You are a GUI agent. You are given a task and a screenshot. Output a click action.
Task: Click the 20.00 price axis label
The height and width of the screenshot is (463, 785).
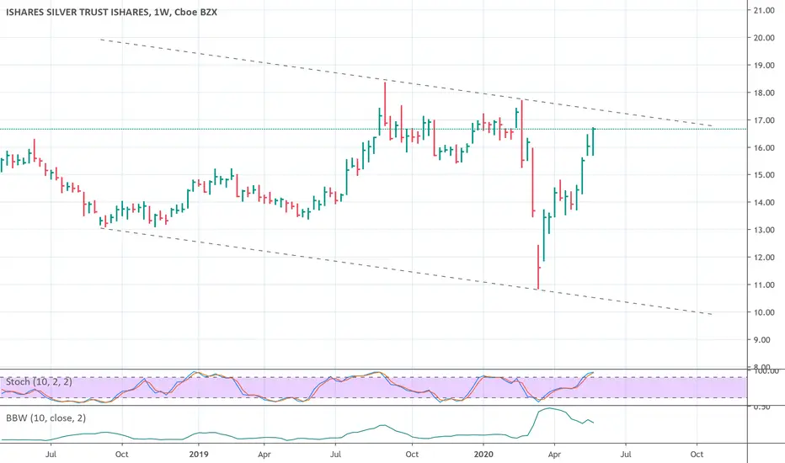763,38
